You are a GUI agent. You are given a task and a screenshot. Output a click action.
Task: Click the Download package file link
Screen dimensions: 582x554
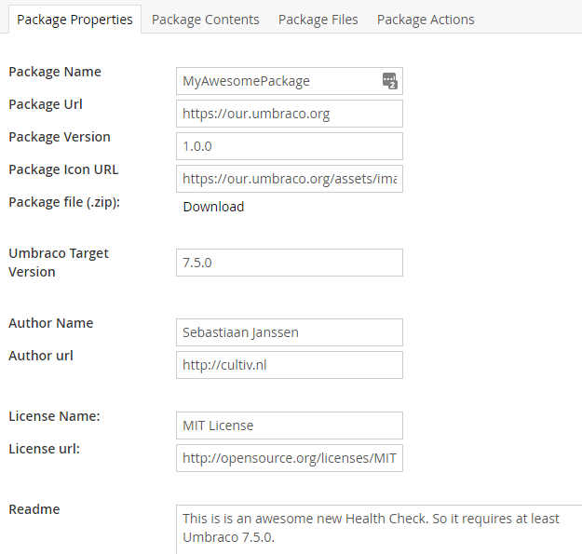pos(213,207)
